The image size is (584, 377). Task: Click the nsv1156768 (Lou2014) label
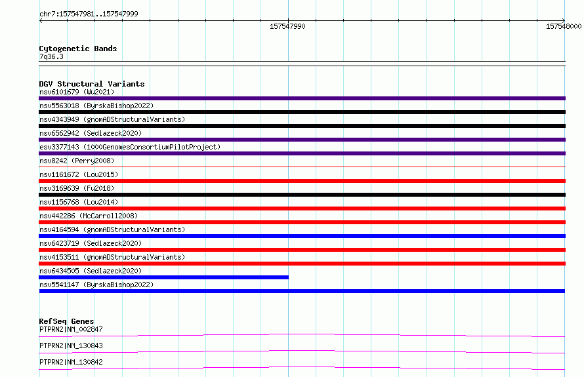point(79,202)
